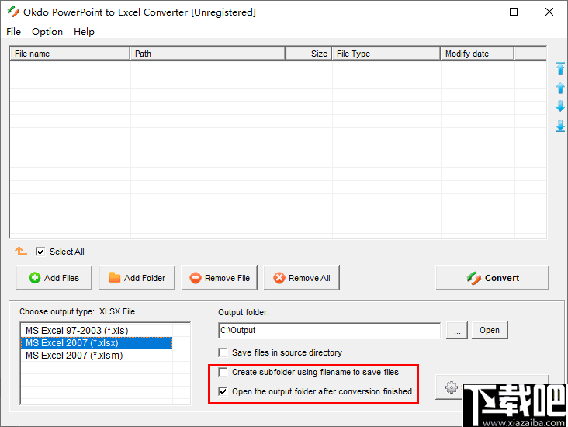Click the orange up-level arrow icon
This screenshot has width=568, height=427.
(21, 251)
